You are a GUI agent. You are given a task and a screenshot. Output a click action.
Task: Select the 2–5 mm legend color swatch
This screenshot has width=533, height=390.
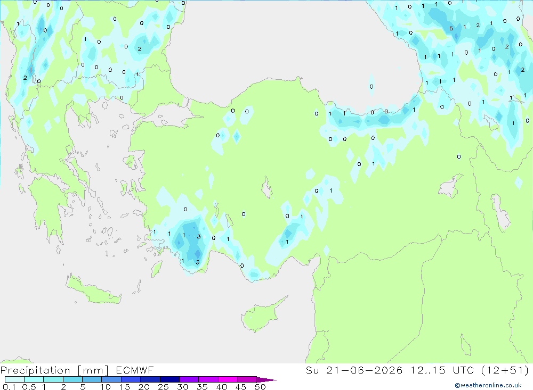point(72,379)
